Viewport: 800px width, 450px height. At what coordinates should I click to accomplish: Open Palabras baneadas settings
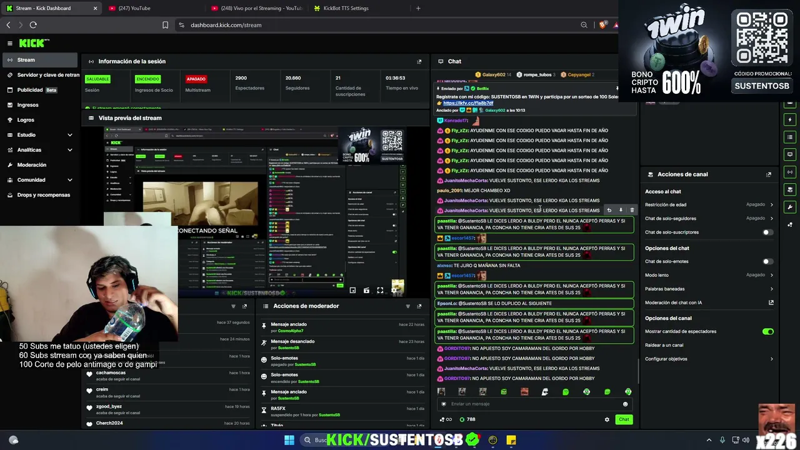tap(709, 289)
